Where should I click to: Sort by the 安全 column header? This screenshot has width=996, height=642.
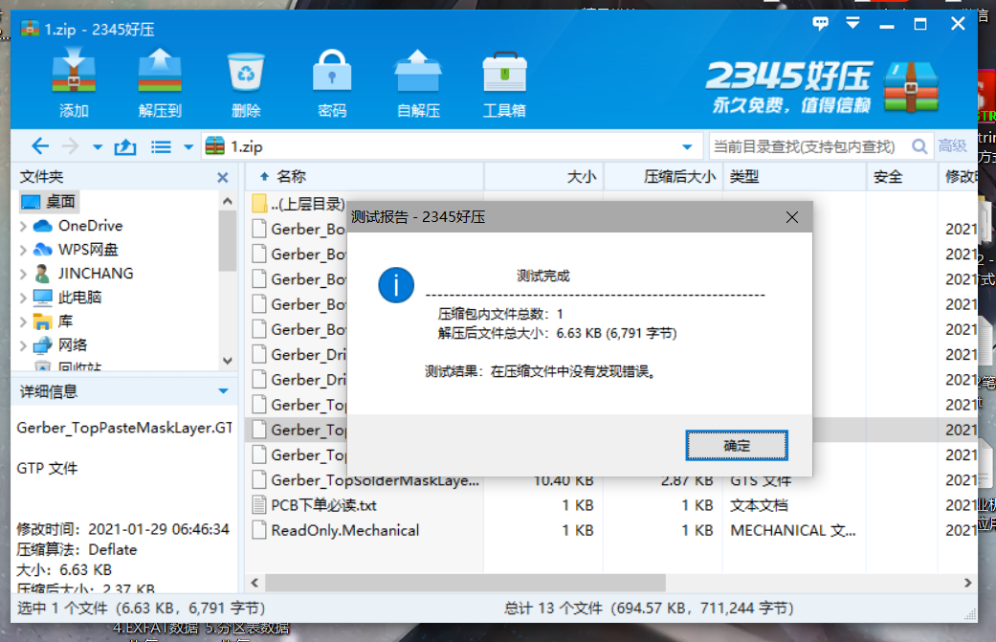(902, 177)
